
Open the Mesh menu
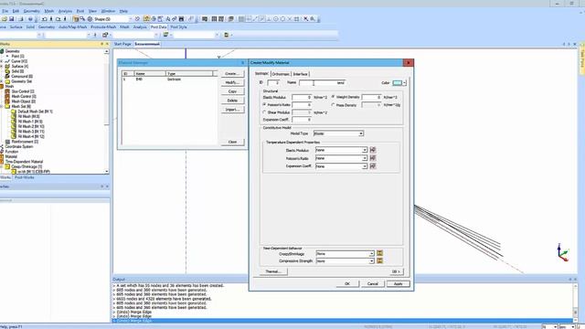tap(48, 11)
